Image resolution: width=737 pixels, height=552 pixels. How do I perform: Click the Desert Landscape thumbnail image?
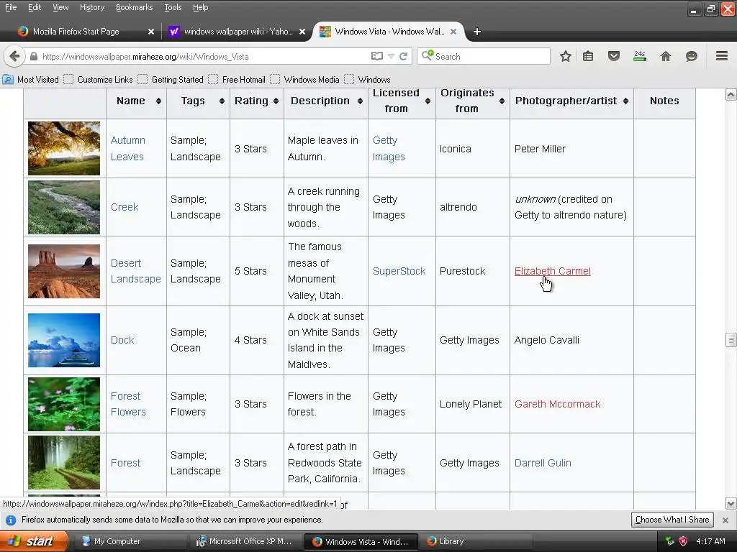point(64,271)
